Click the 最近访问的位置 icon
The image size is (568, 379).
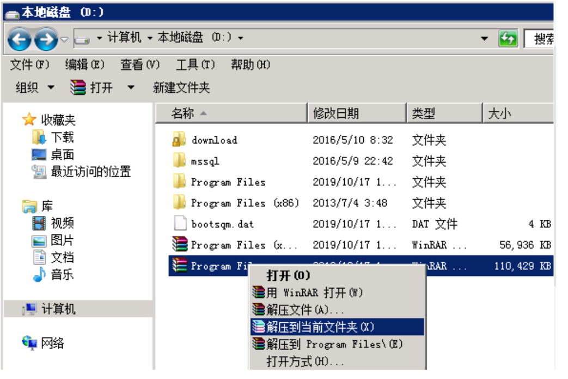[x=39, y=172]
